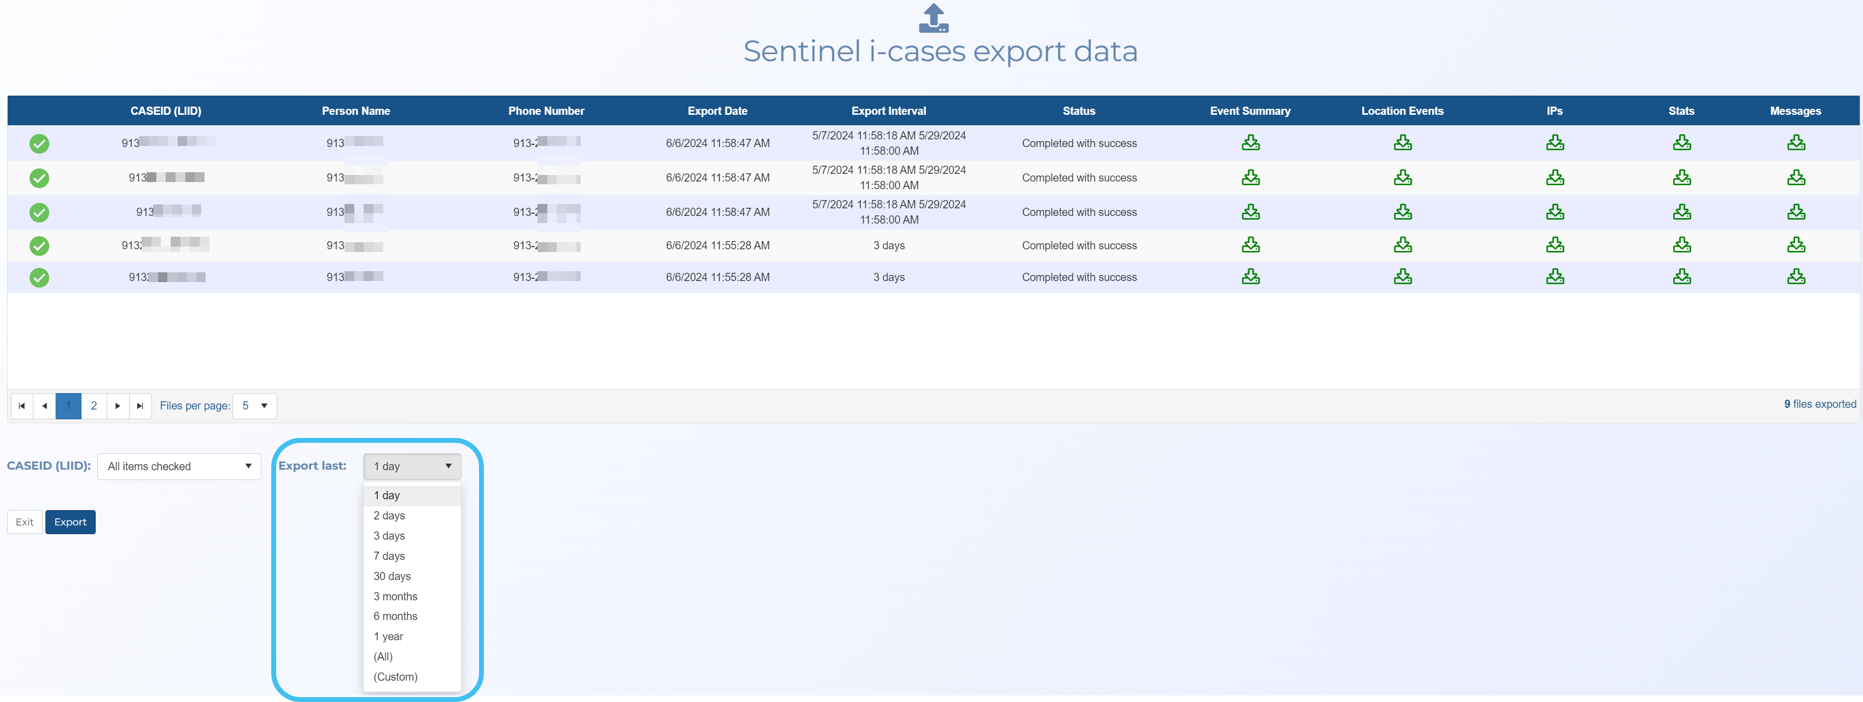The width and height of the screenshot is (1863, 702).
Task: Click green check mark of third row
Action: 39,213
